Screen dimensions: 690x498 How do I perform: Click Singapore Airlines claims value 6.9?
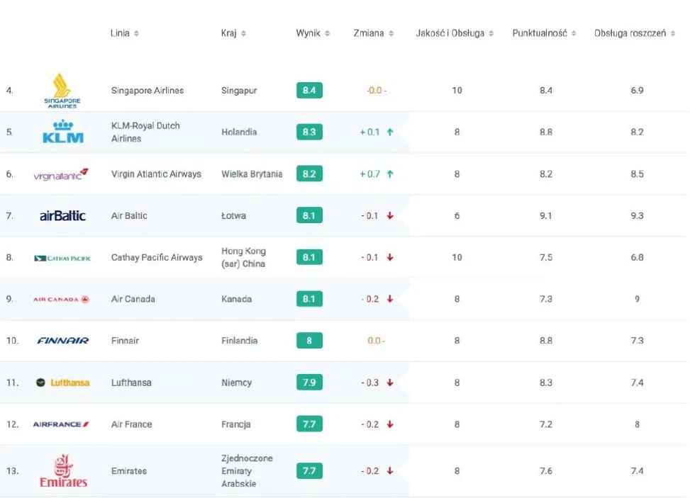pyautogui.click(x=637, y=91)
